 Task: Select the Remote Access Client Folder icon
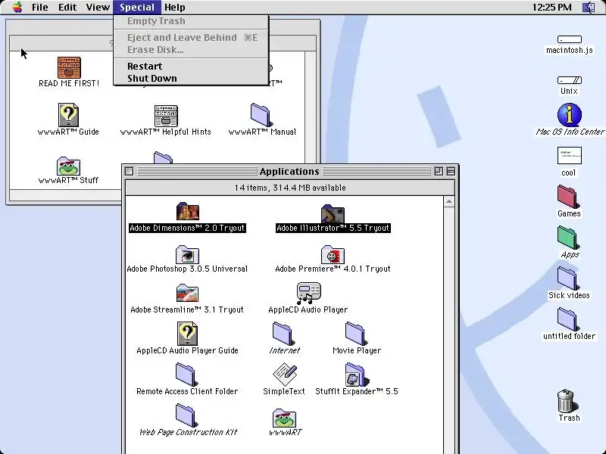click(186, 375)
